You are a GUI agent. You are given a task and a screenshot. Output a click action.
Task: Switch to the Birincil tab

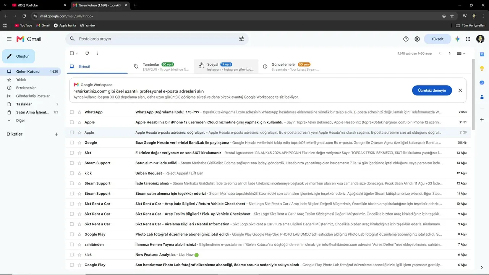point(97,66)
